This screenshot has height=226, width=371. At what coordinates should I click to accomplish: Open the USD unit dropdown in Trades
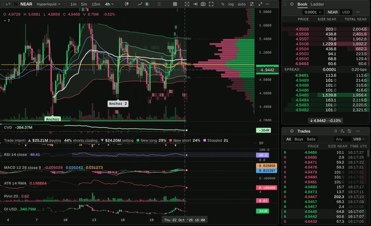[x=359, y=139]
